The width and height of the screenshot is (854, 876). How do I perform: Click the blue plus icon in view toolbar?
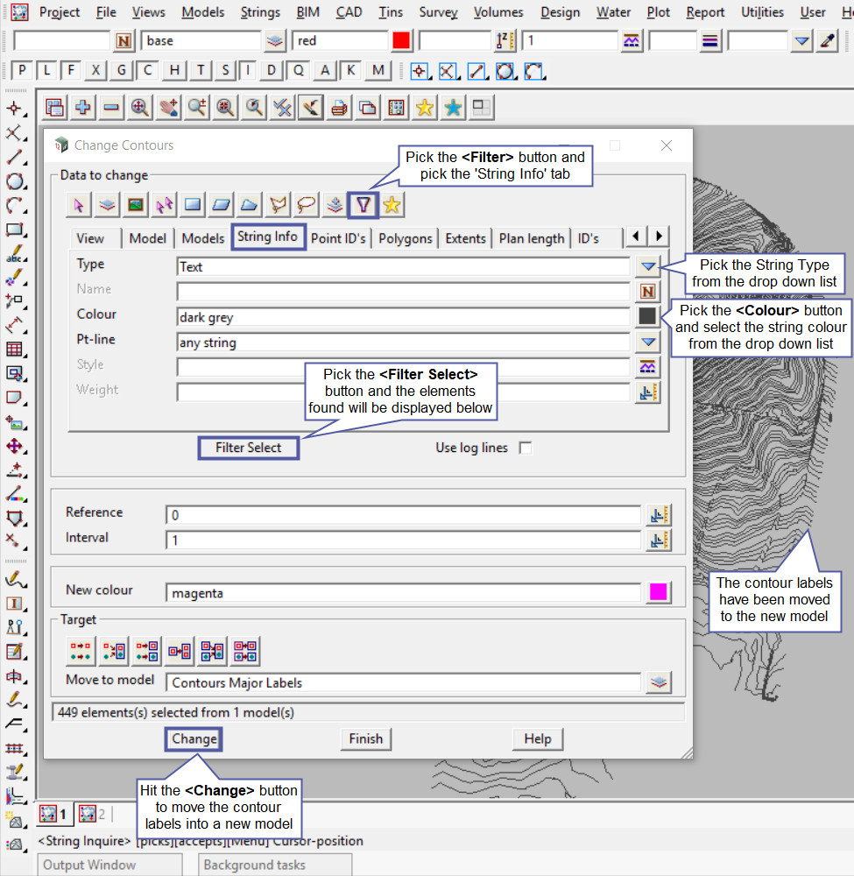coord(83,108)
